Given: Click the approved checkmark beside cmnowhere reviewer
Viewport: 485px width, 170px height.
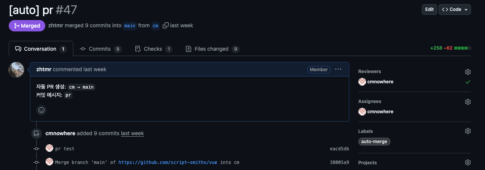Looking at the screenshot, I should coord(468,82).
